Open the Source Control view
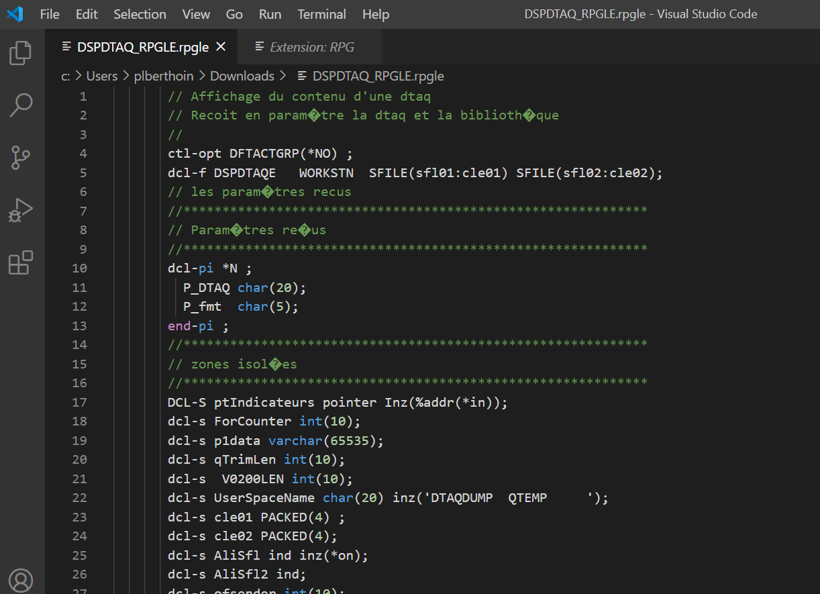The height and width of the screenshot is (594, 820). [x=21, y=158]
